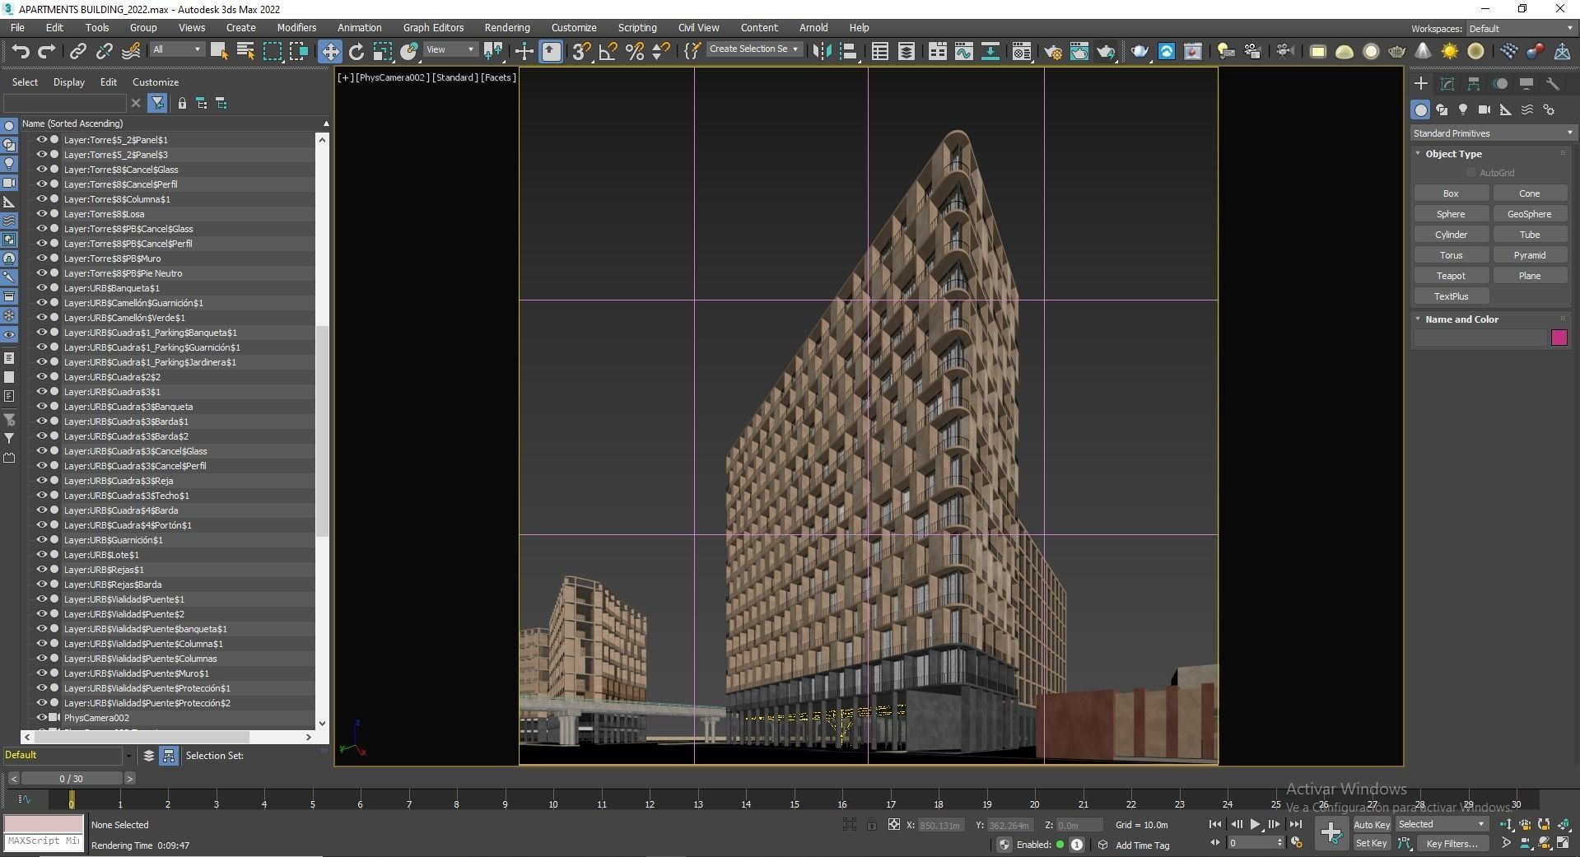This screenshot has height=857, width=1580.
Task: Toggle Auto Key mode
Action: coord(1371,824)
